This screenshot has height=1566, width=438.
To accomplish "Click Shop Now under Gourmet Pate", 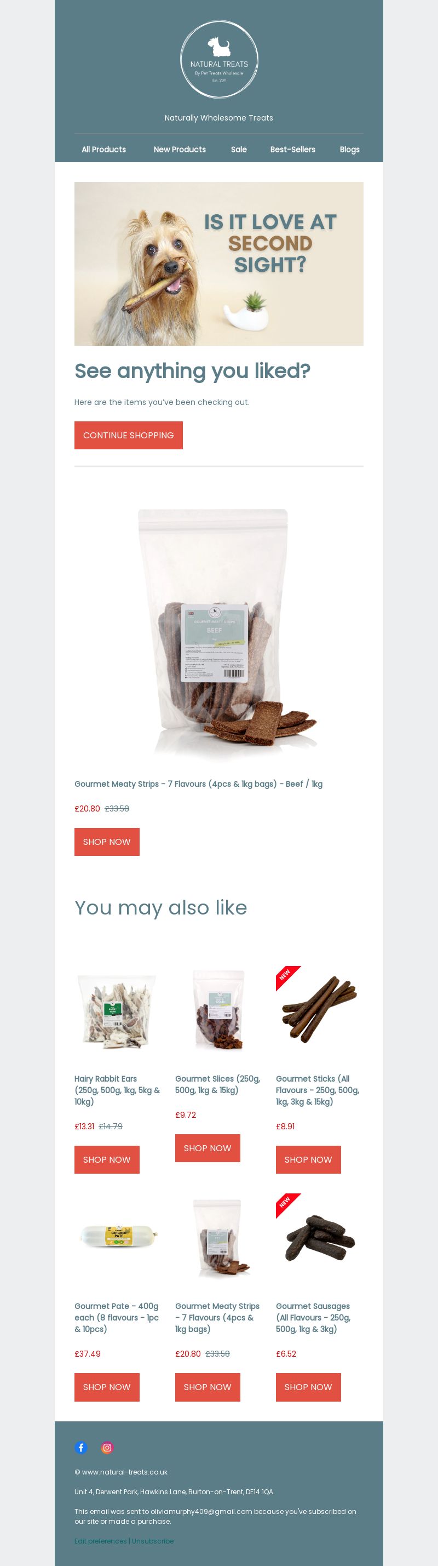I will click(x=107, y=1387).
